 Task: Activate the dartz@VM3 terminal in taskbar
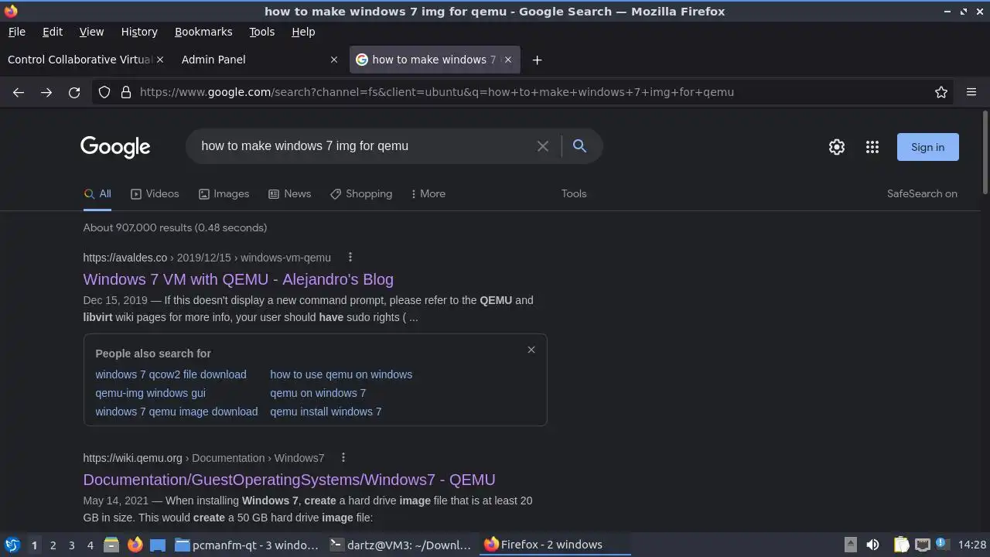pos(400,545)
